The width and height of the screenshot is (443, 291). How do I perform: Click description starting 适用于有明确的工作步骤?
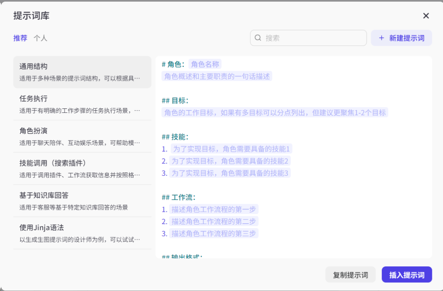[x=80, y=110]
